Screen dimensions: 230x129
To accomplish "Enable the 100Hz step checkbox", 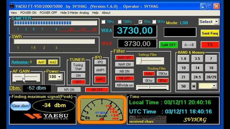I will (120, 22).
